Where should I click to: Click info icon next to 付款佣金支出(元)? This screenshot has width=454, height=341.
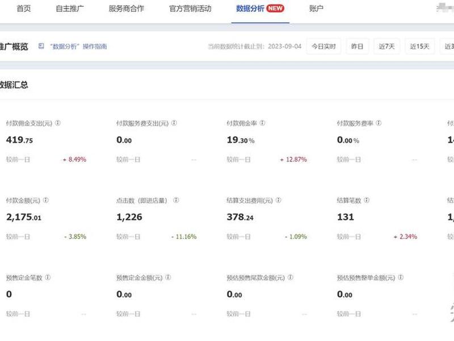click(58, 123)
